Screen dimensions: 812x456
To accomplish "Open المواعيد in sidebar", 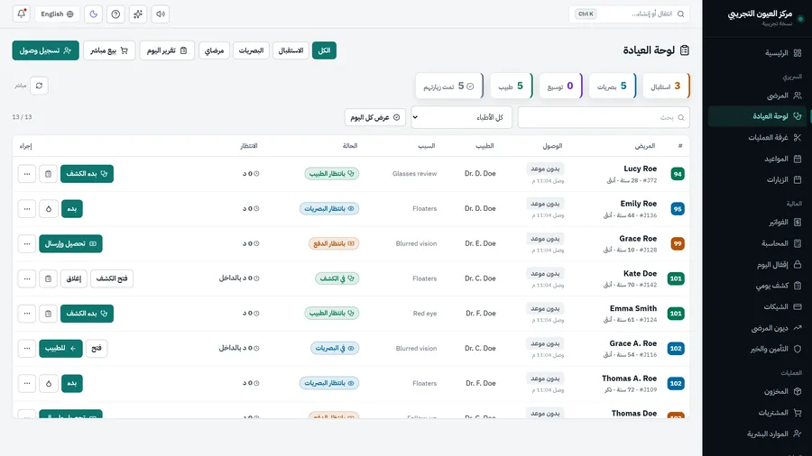I will 758,159.
